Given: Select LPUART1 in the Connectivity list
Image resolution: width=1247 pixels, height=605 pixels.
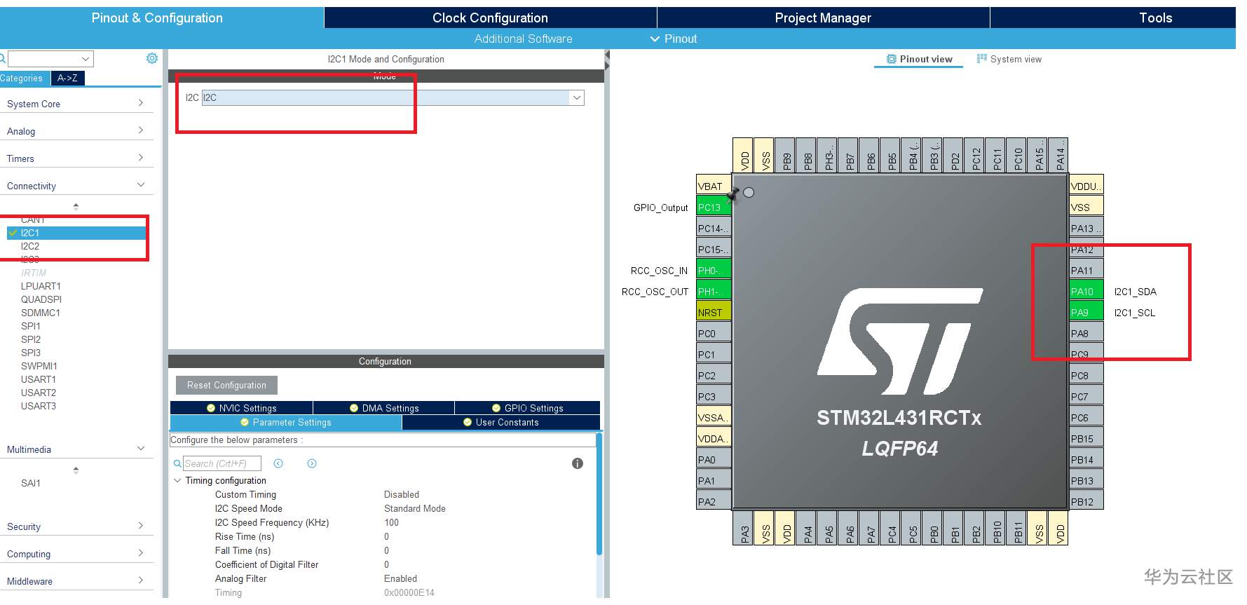Looking at the screenshot, I should (41, 286).
